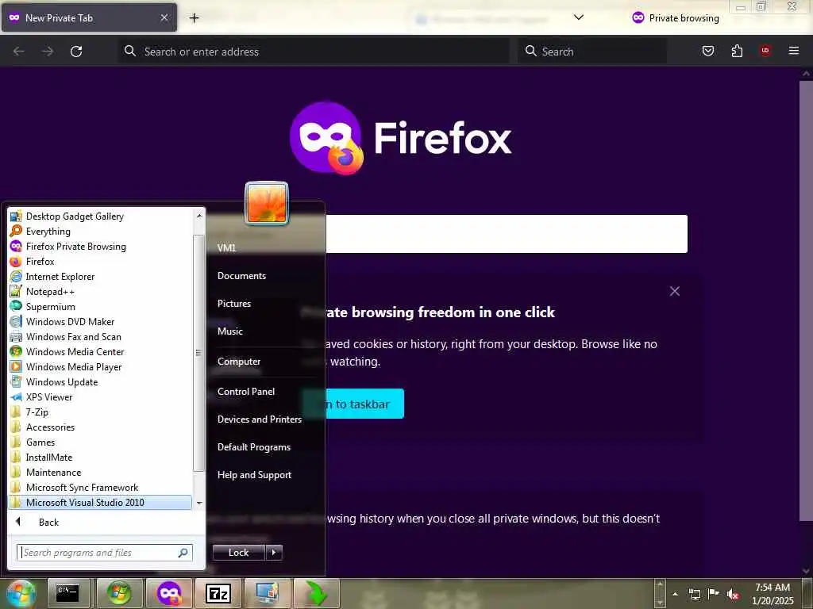Dismiss the private browsing promo card
The image size is (813, 609).
[675, 291]
